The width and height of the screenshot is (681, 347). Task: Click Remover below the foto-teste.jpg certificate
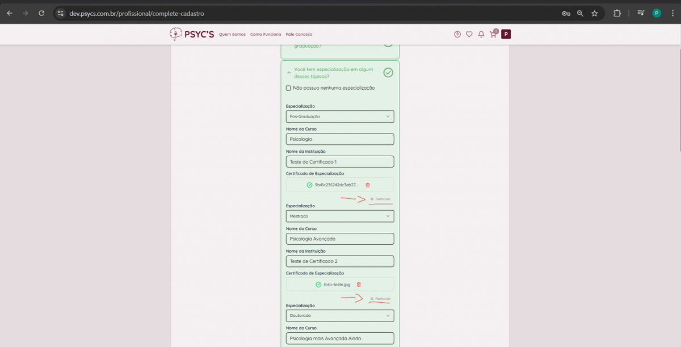tap(380, 299)
